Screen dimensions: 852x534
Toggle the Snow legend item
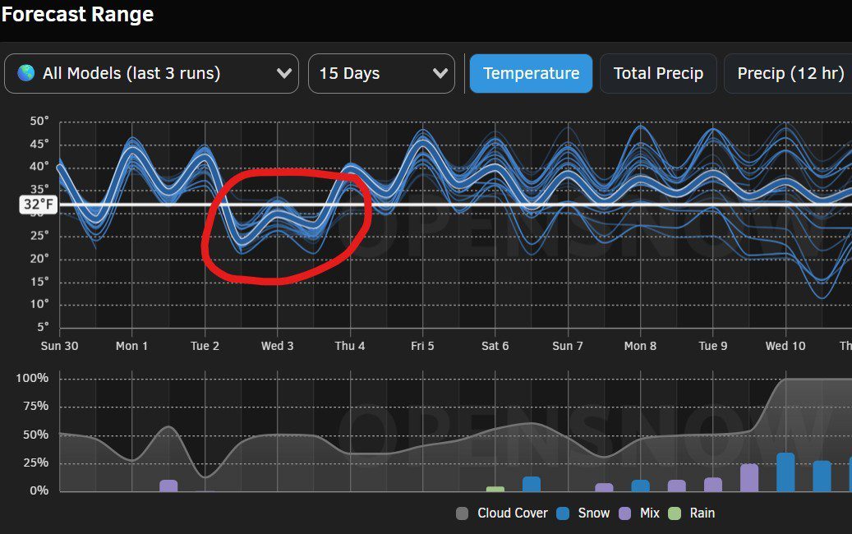point(583,513)
